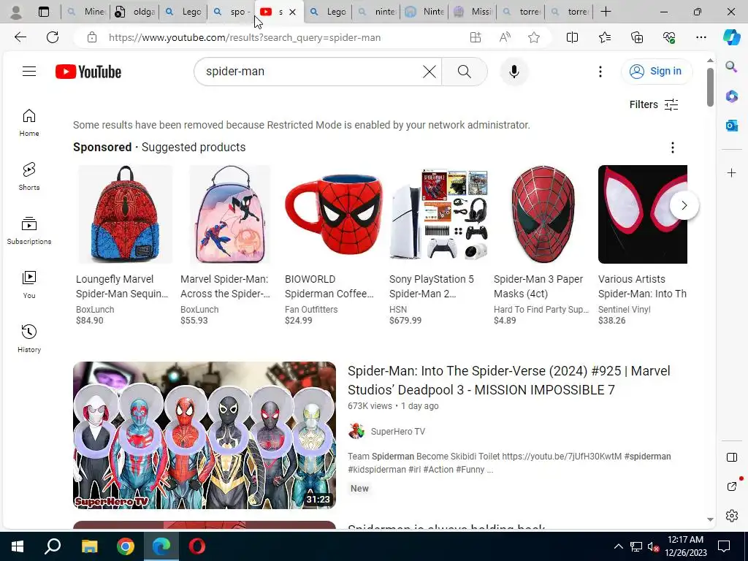748x561 pixels.
Task: Click the muted volume tray icon
Action: point(653,546)
